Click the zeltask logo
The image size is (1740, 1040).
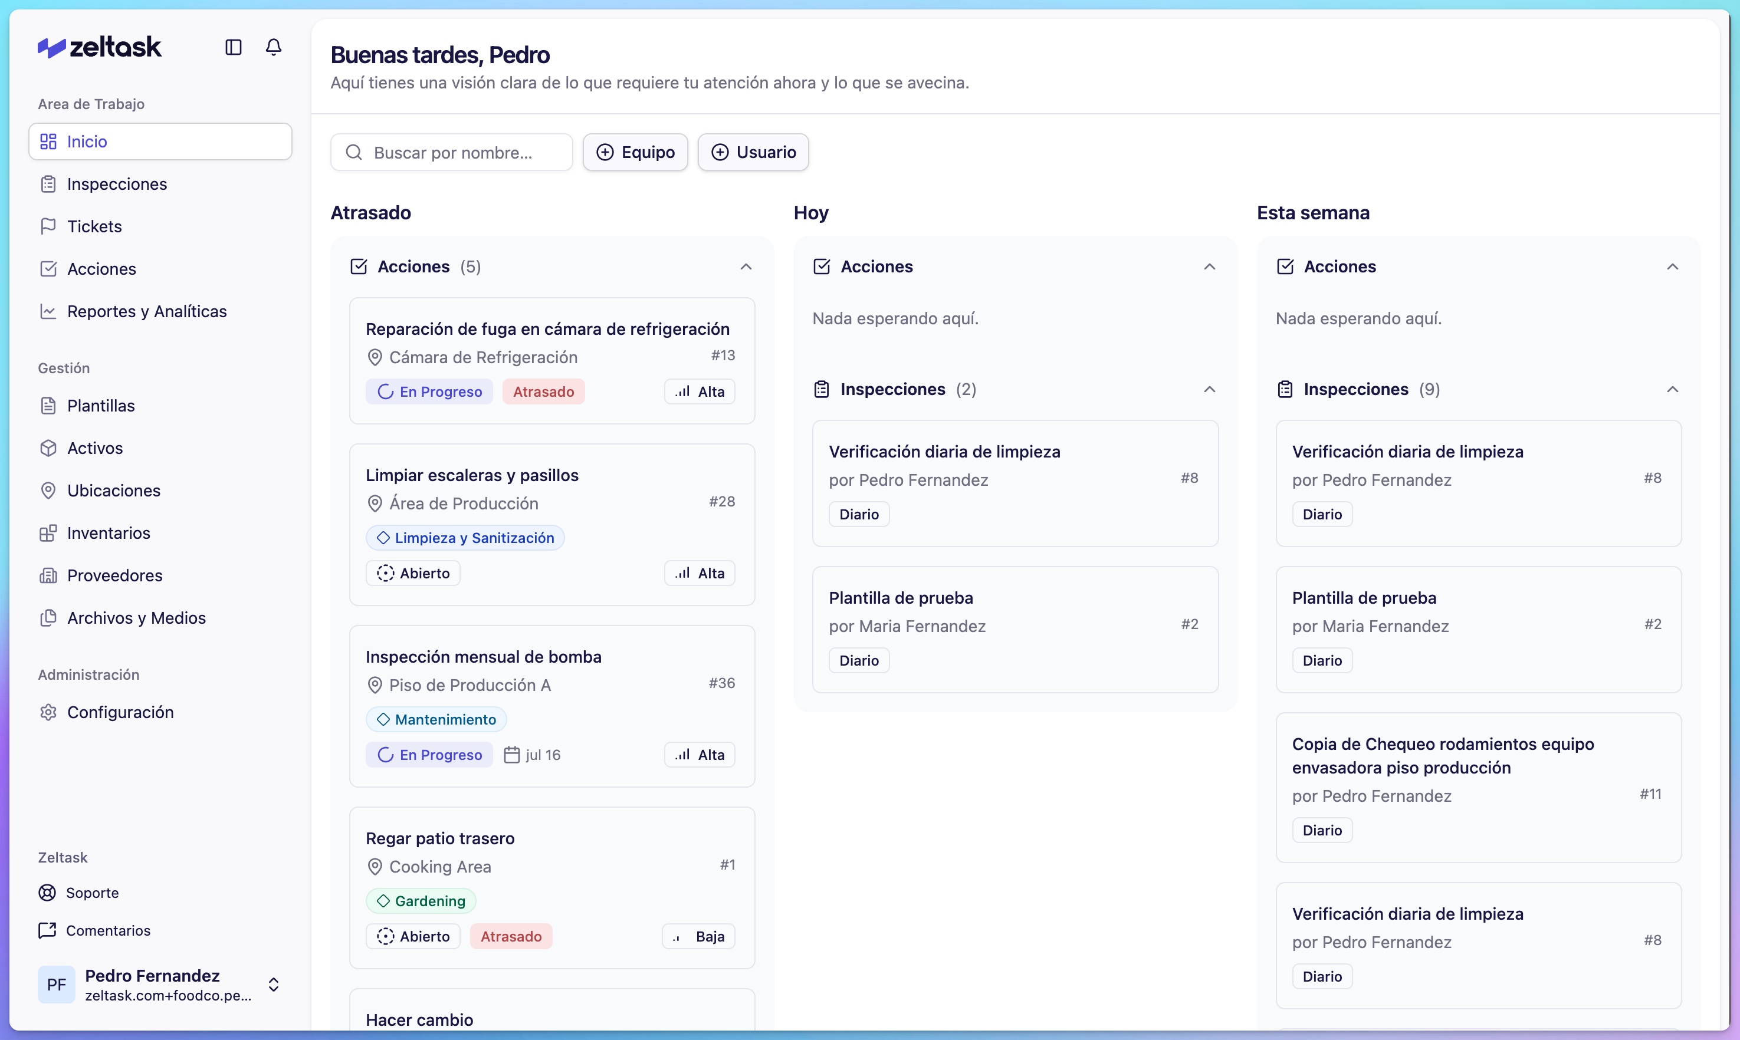point(100,47)
